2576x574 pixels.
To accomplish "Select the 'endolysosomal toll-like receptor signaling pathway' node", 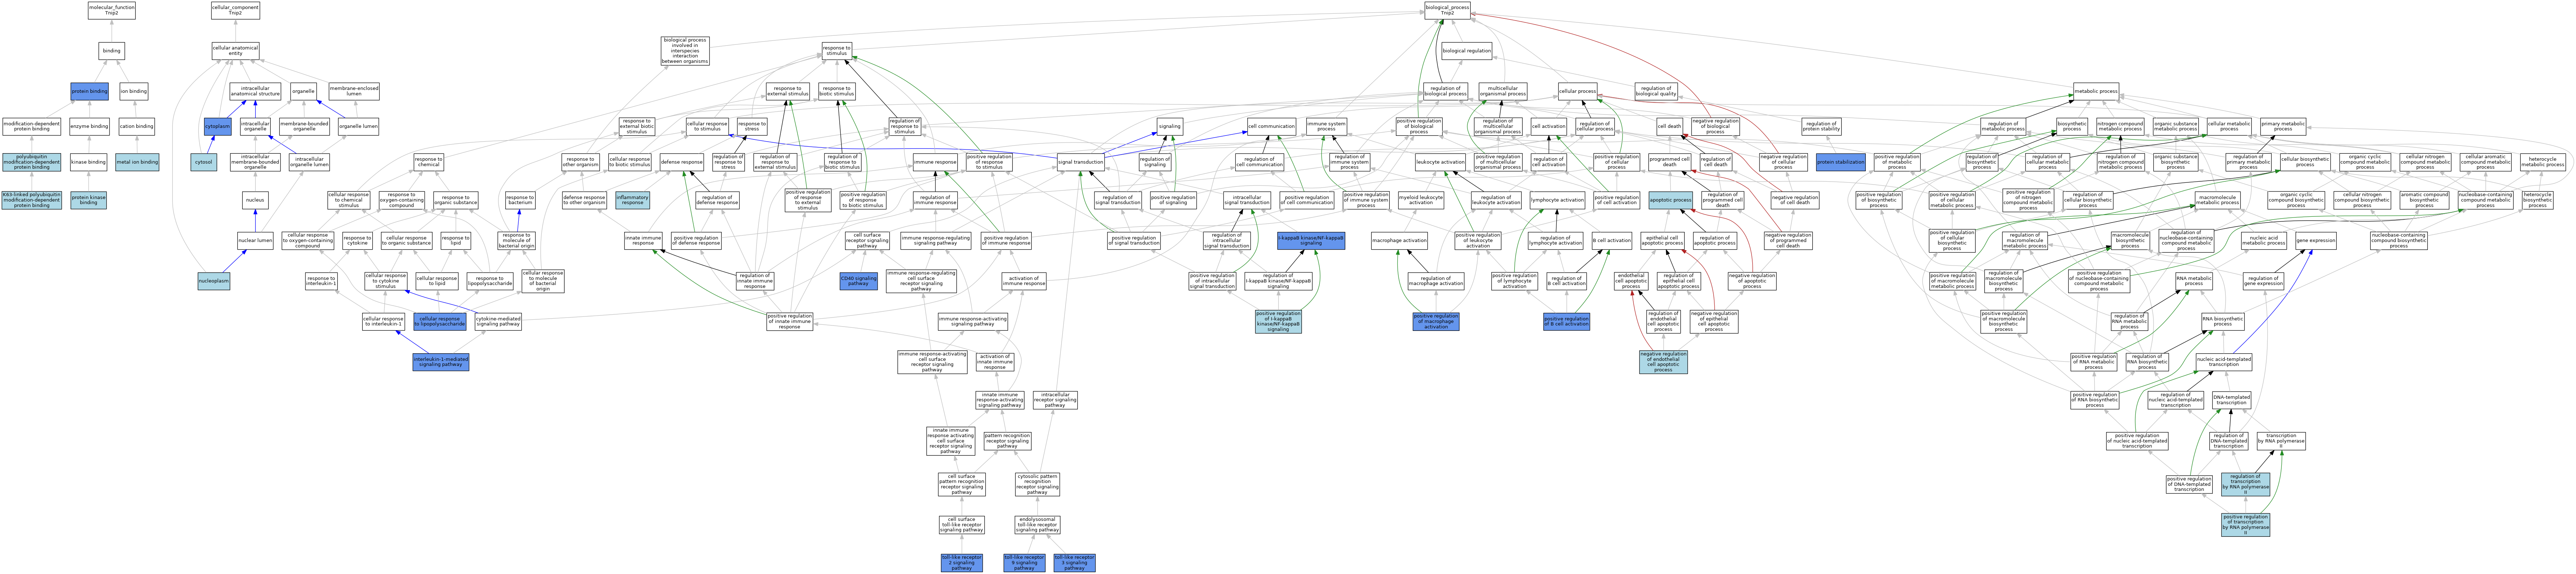I will click(1037, 524).
